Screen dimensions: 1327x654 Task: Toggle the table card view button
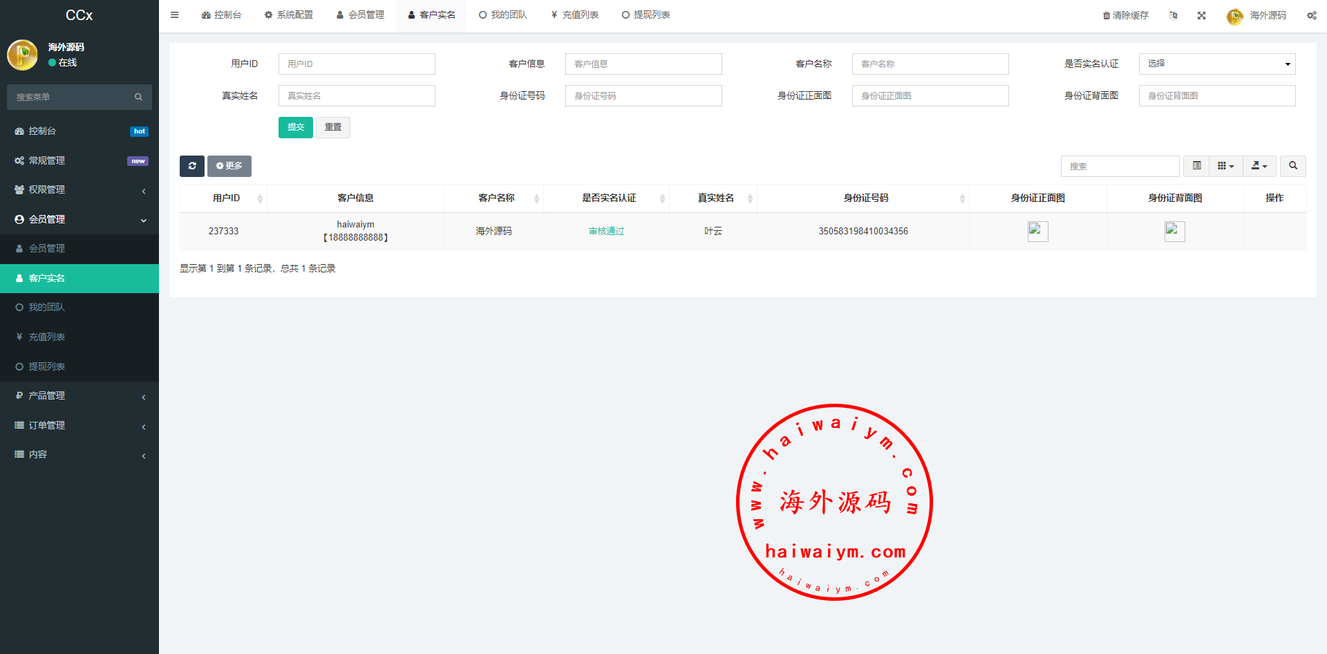1196,166
